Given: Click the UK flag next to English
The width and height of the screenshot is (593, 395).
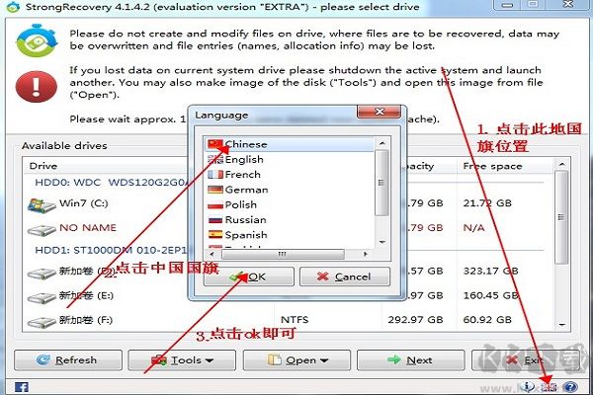Looking at the screenshot, I should pos(215,160).
